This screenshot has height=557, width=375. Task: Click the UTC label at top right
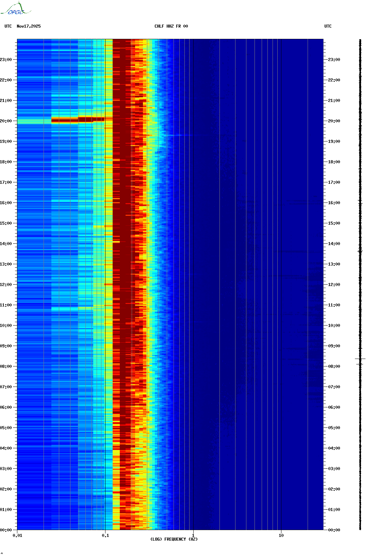point(328,26)
